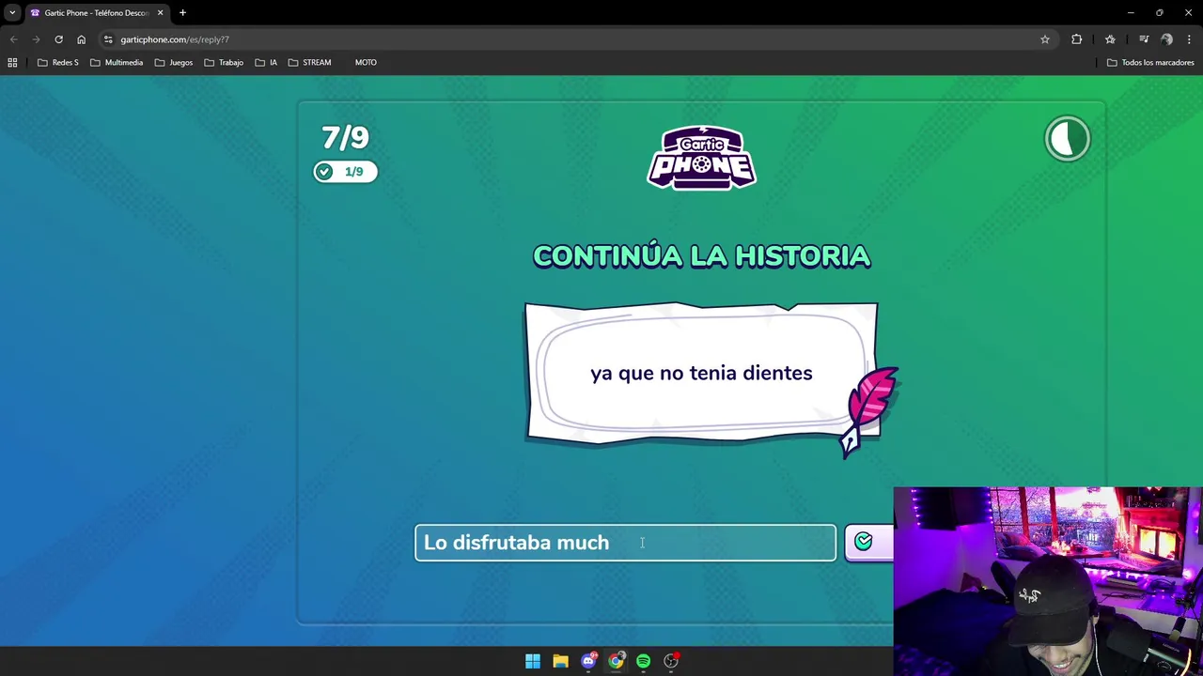
Task: Click the 1/9 players-done indicator
Action: (x=345, y=172)
